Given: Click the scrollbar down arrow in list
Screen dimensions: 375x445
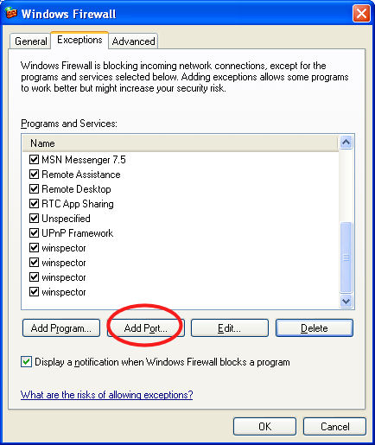Looking at the screenshot, I should (x=346, y=302).
